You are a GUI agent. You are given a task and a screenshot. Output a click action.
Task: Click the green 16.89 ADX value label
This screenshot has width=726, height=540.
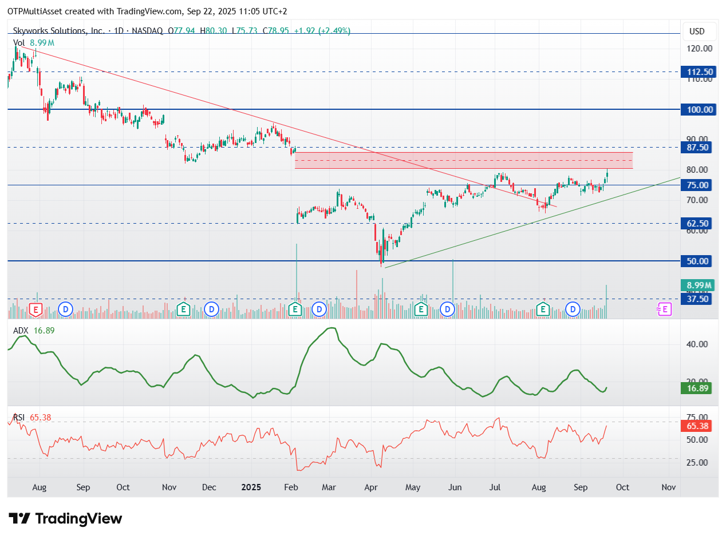[696, 388]
